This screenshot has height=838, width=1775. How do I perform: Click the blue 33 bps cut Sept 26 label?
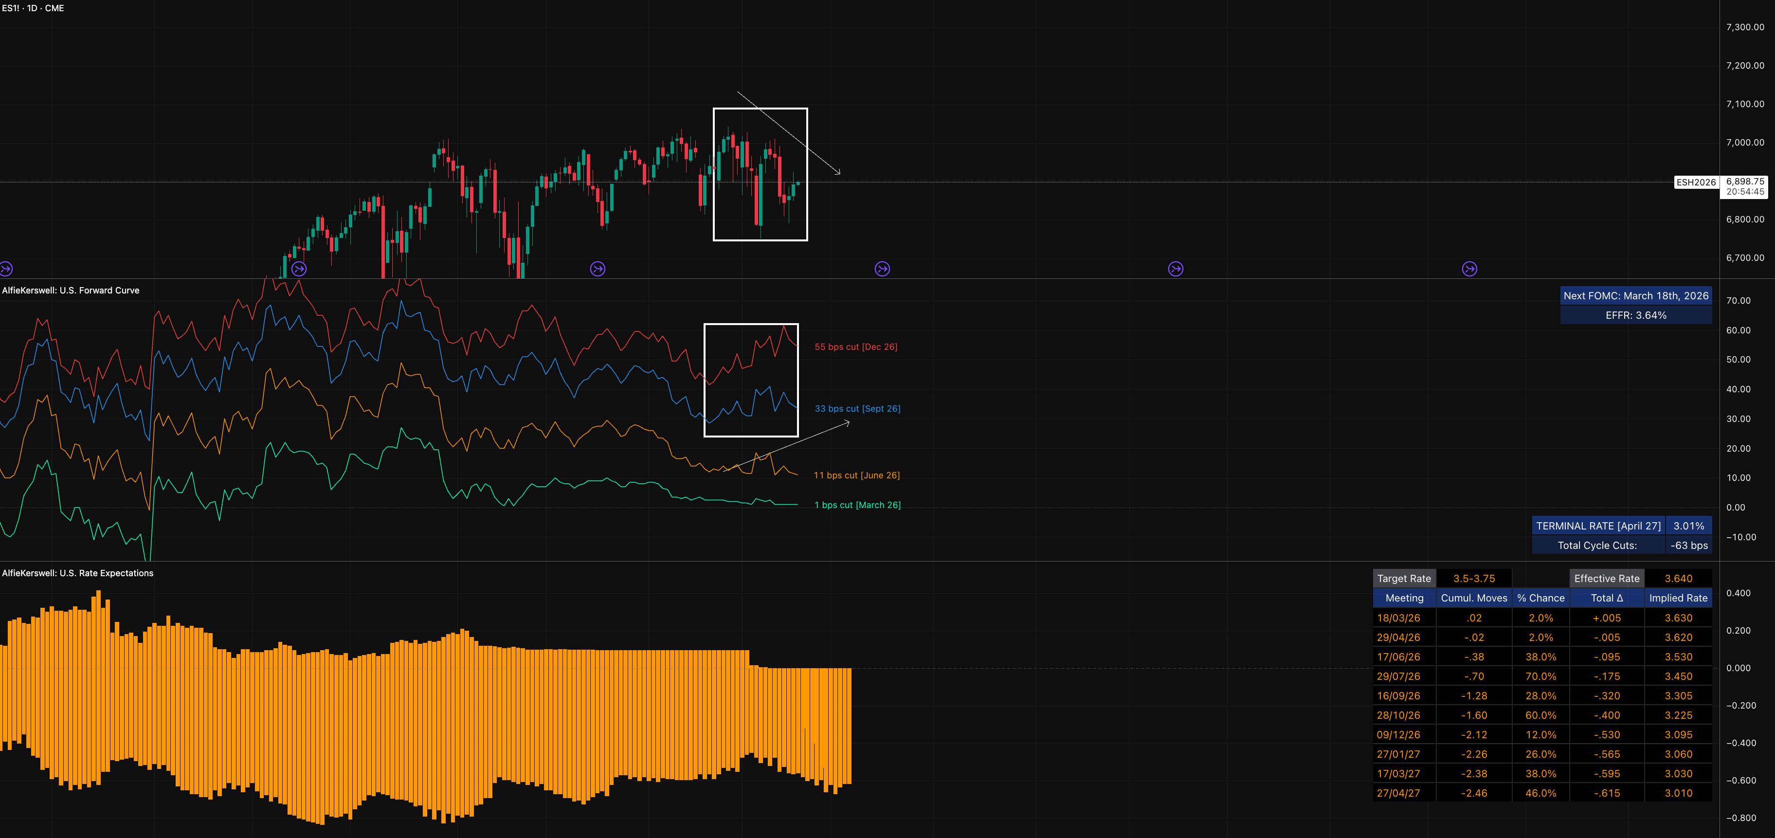point(857,409)
